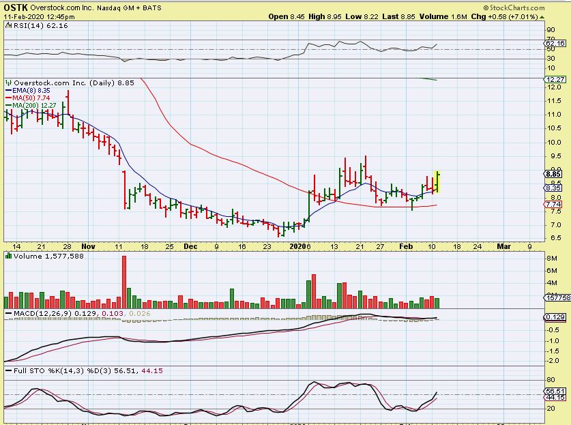The width and height of the screenshot is (571, 425).
Task: Click the volume bars icon beside Volume 1,577,588
Action: click(x=8, y=256)
